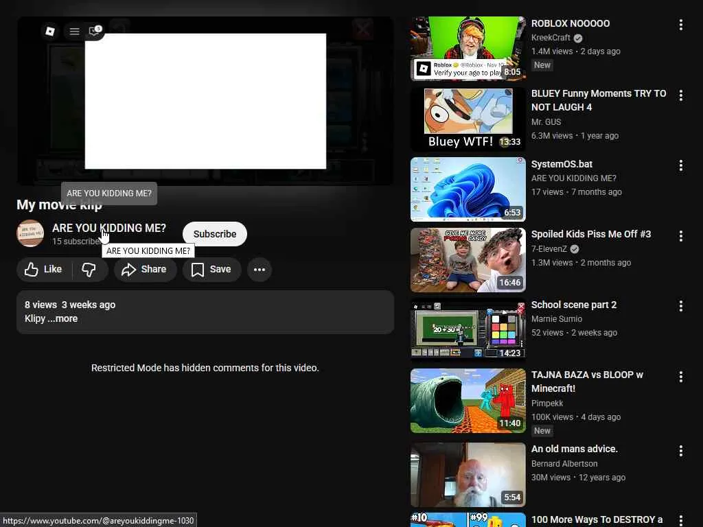Click the 15 subscribers count text
Screen dimensions: 703x527
(76, 241)
